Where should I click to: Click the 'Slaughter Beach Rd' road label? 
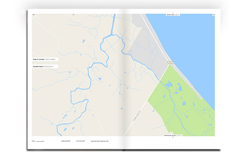click(x=137, y=116)
